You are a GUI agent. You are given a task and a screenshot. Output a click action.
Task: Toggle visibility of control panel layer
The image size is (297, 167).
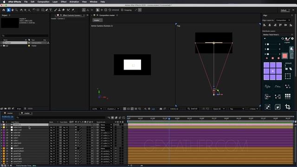tap(116, 148)
